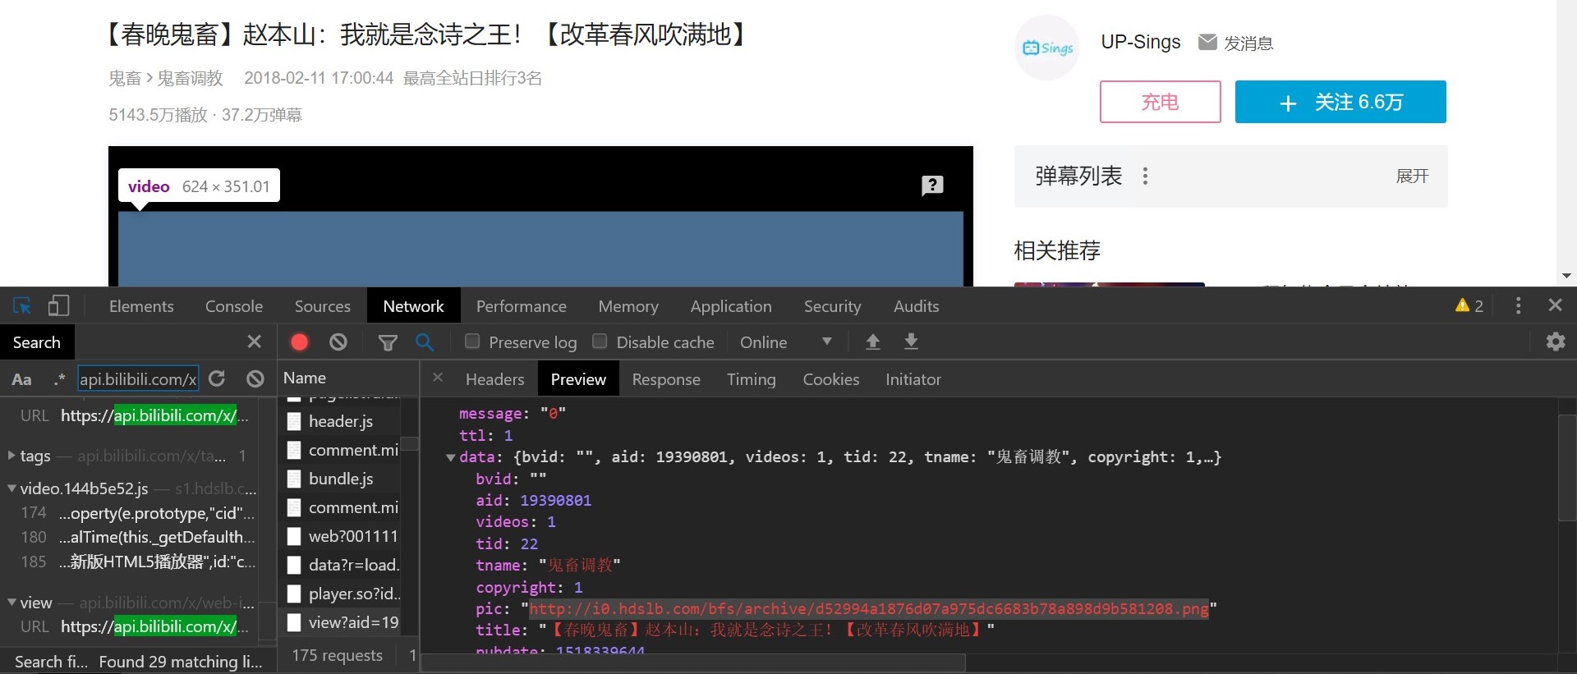Show the request Timing tab

pos(752,379)
